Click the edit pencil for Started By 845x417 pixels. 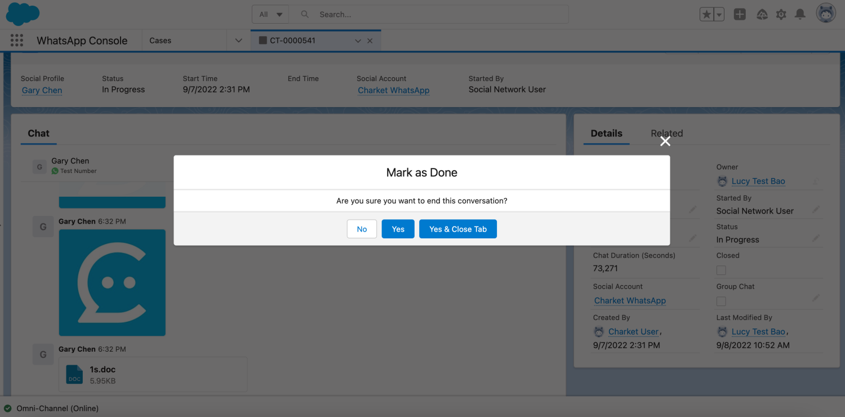pyautogui.click(x=816, y=210)
